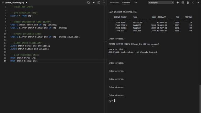
Task: Click the ORA-01408 error message
Action: coord(133,52)
